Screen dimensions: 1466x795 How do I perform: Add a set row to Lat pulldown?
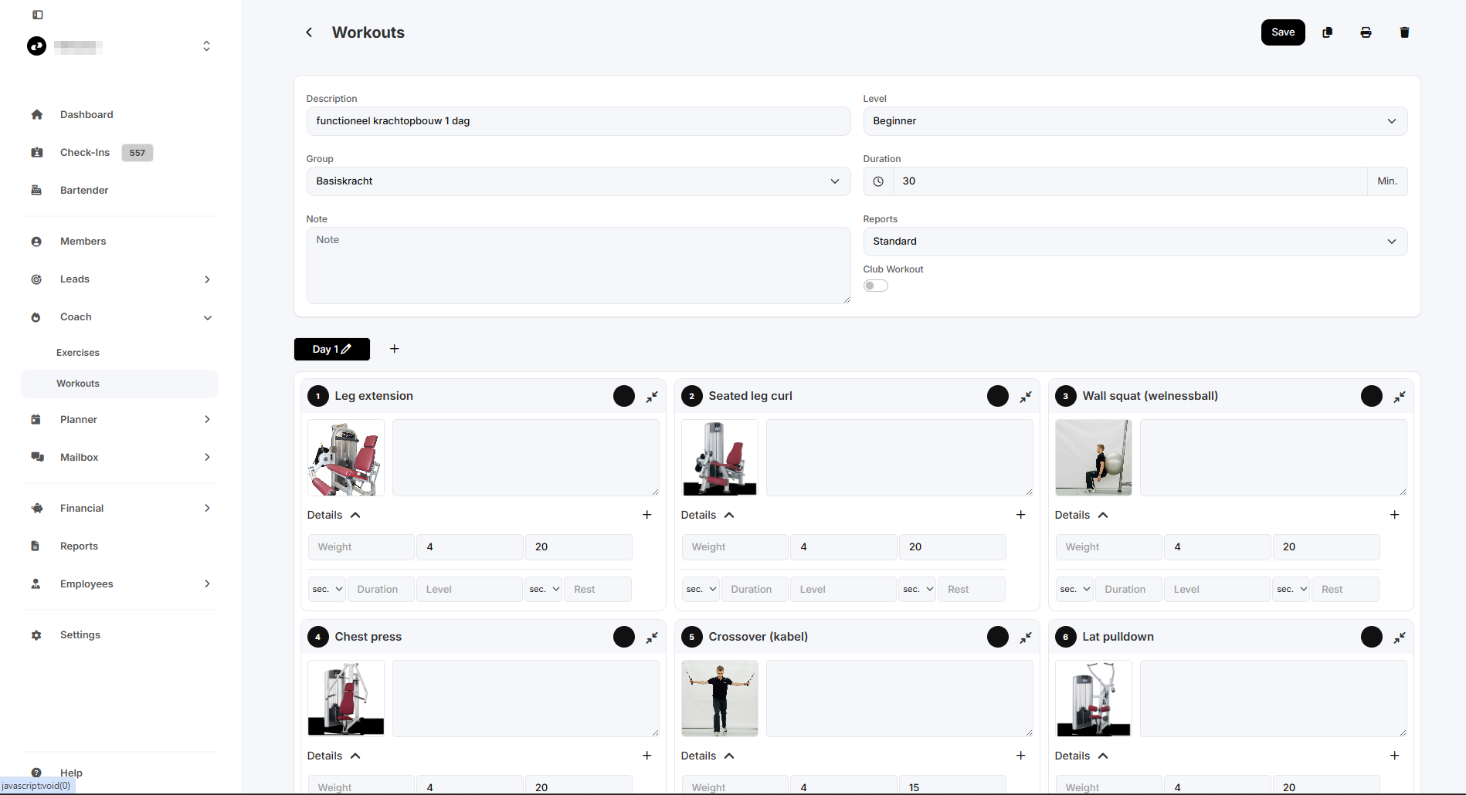click(1395, 756)
